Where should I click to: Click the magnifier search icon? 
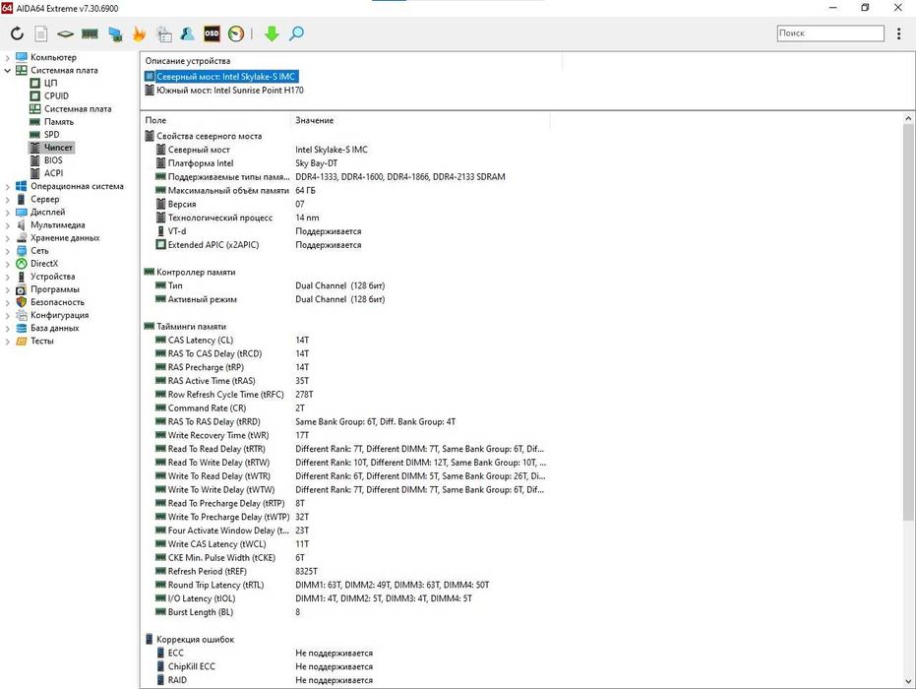[x=296, y=33]
